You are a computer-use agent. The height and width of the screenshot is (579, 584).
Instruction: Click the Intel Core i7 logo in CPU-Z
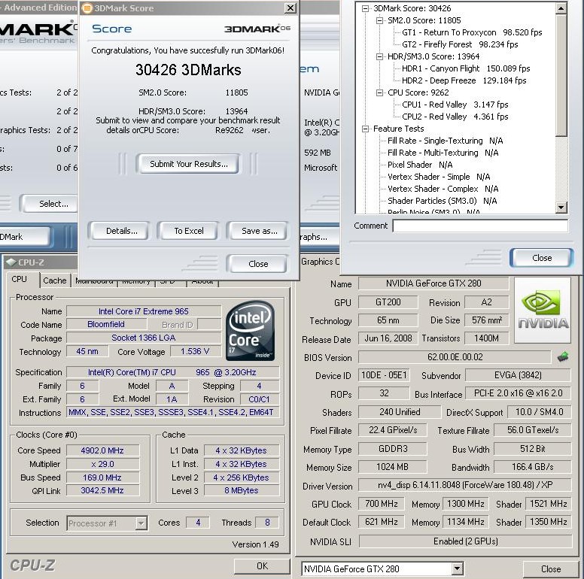[251, 330]
